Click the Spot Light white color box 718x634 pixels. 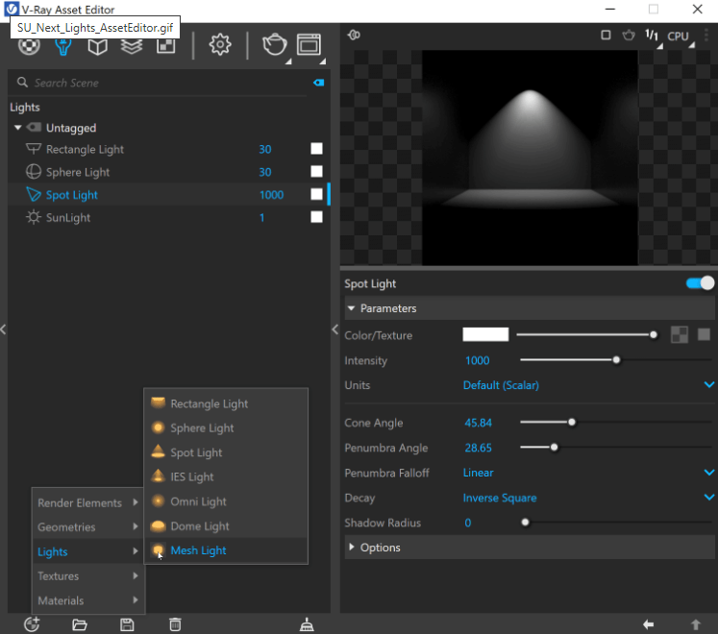(316, 194)
